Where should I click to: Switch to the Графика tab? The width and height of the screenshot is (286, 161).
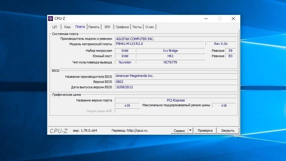[x=122, y=27]
